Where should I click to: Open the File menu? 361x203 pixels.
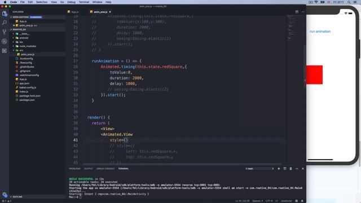(23, 2)
